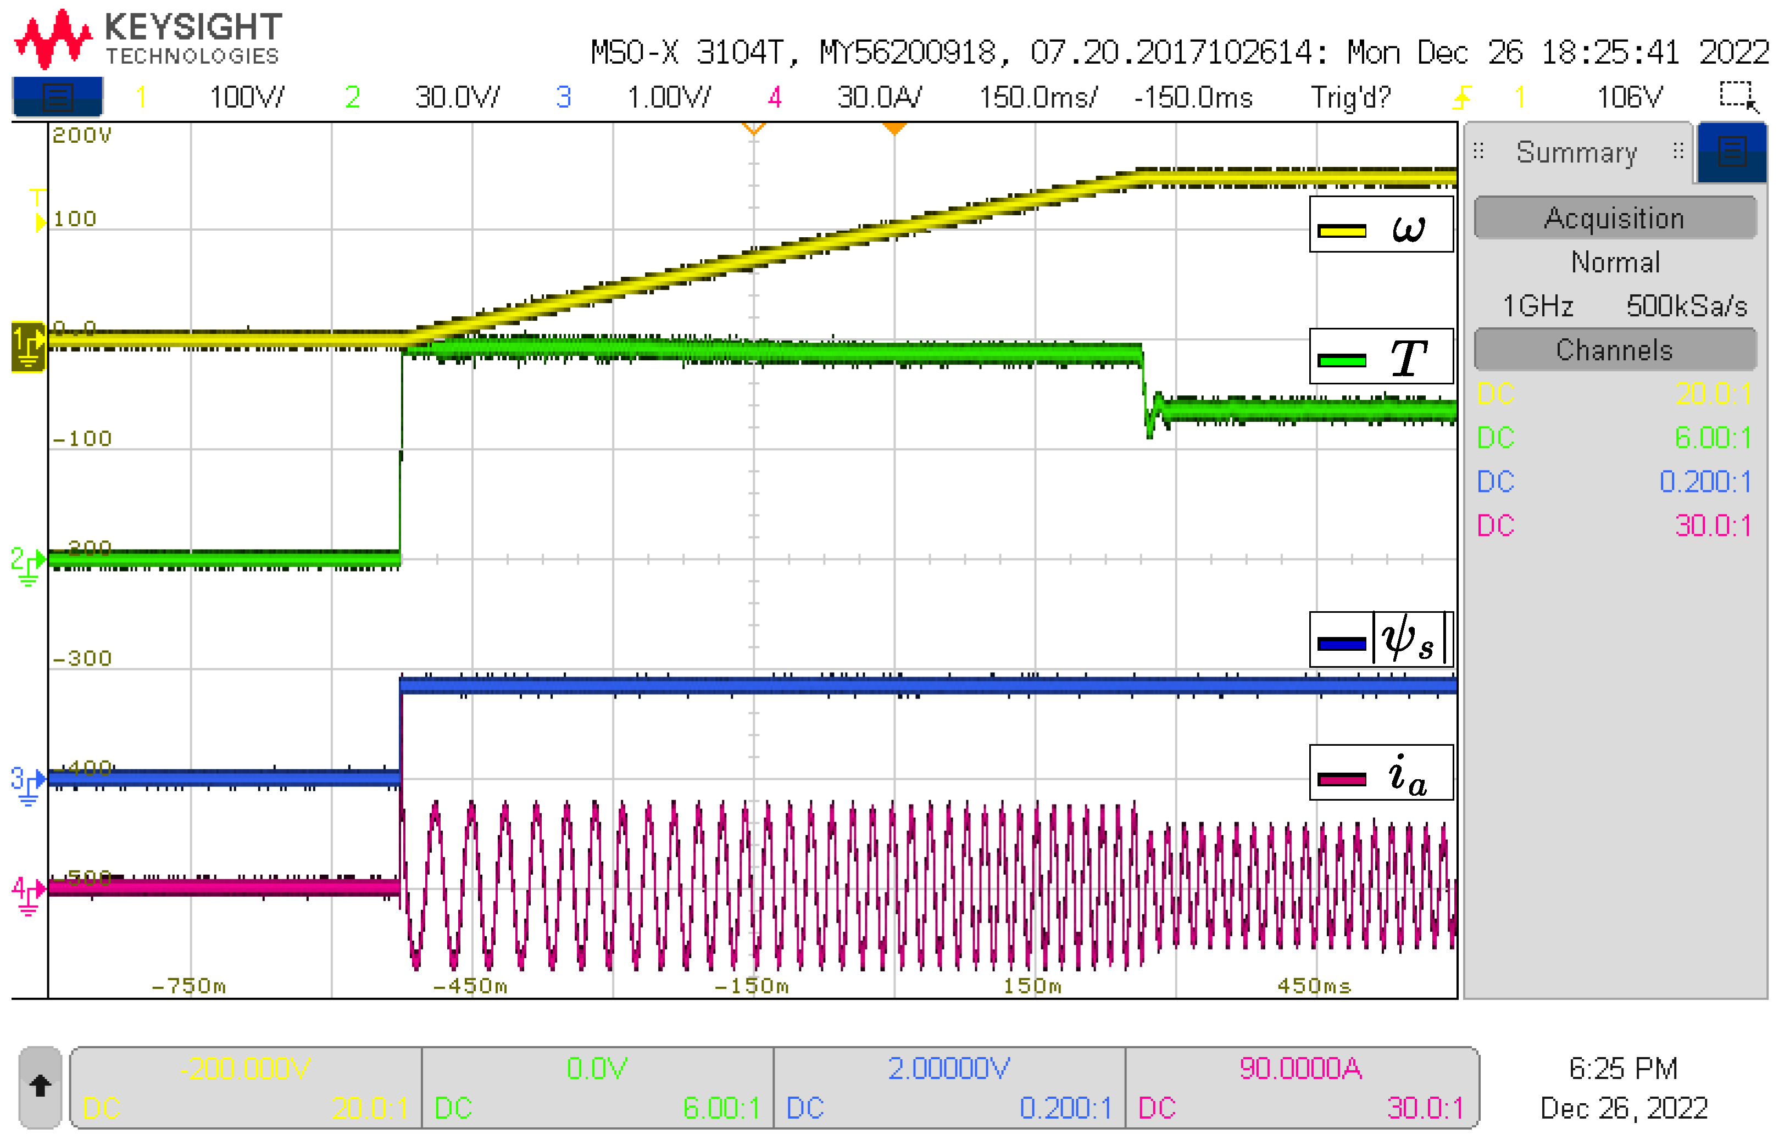Image resolution: width=1779 pixels, height=1140 pixels.
Task: Click the MSO-X 3104T model info text
Action: point(1181,53)
